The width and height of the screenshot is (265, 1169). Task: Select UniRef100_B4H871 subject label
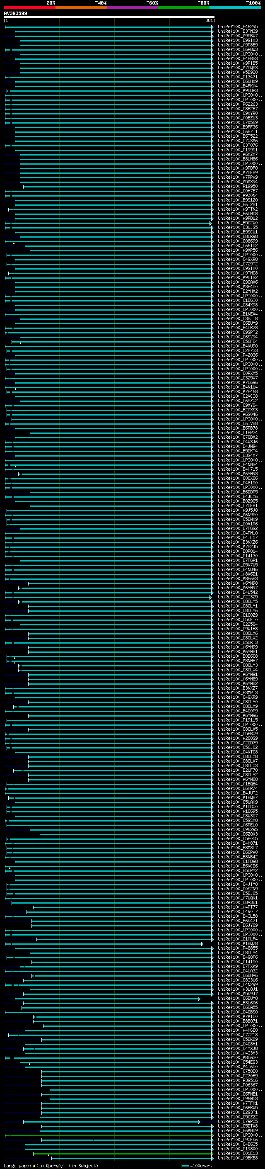(x=238, y=843)
